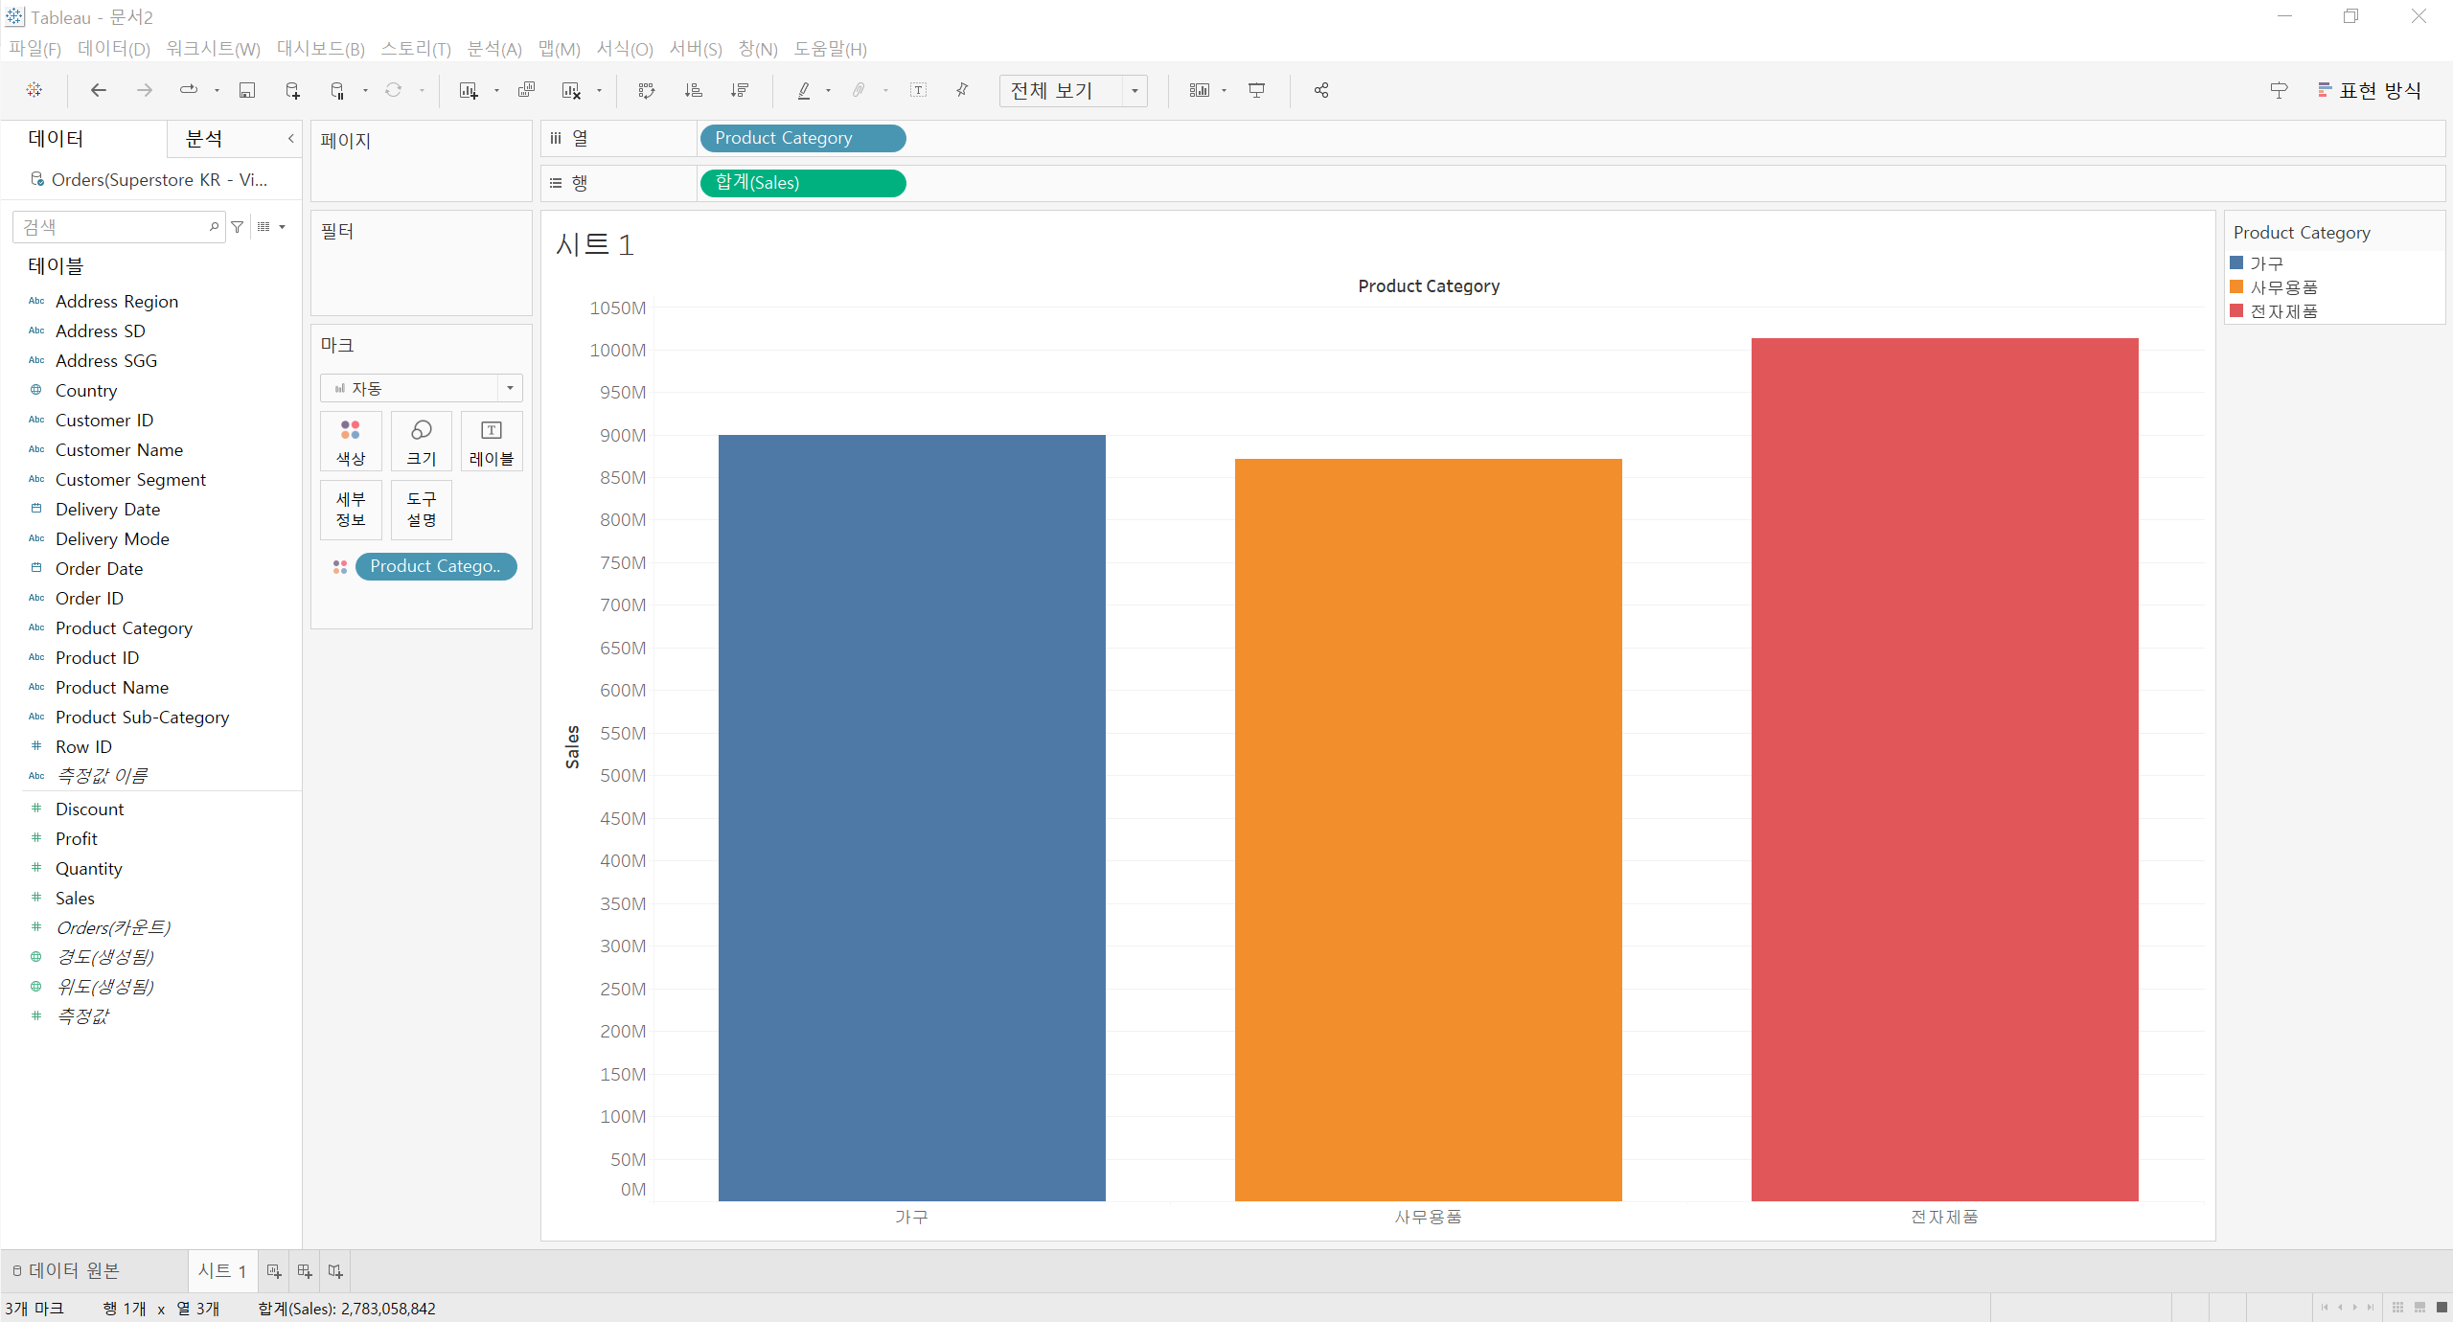Open the 분석(A) menu
This screenshot has height=1322, width=2453.
[x=493, y=49]
